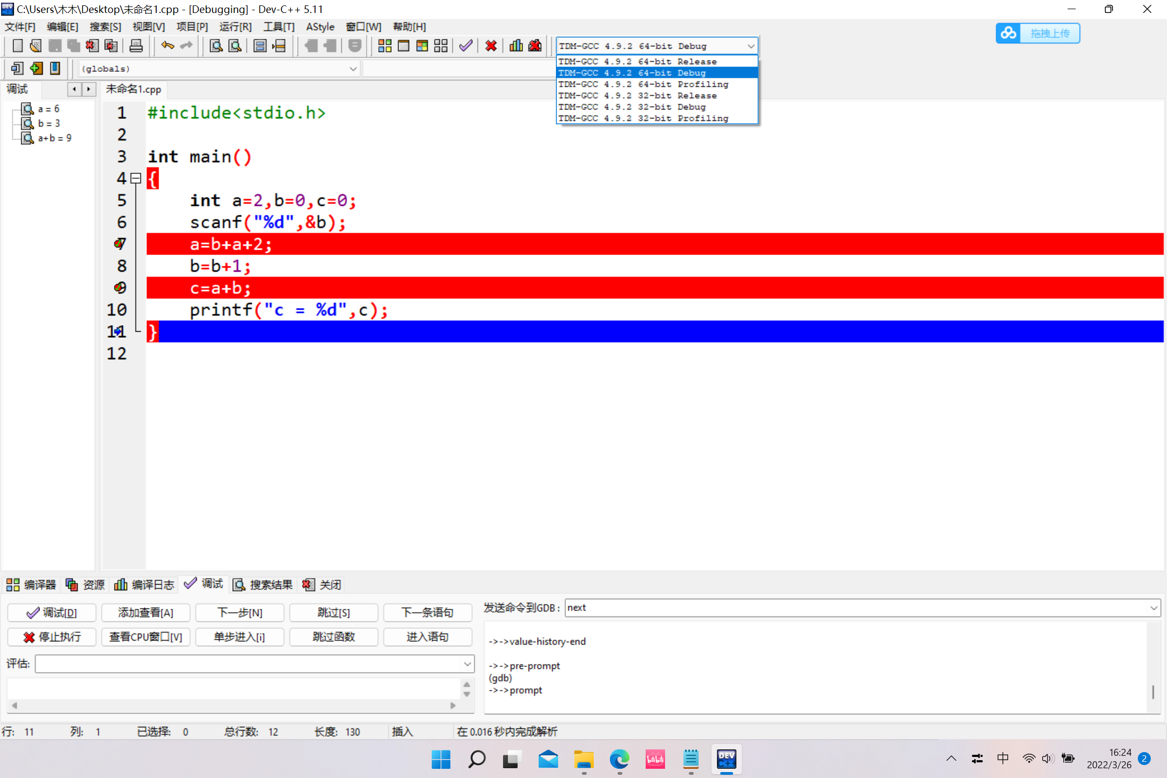
Task: Collapse the code fold marker on line 4
Action: [x=136, y=178]
